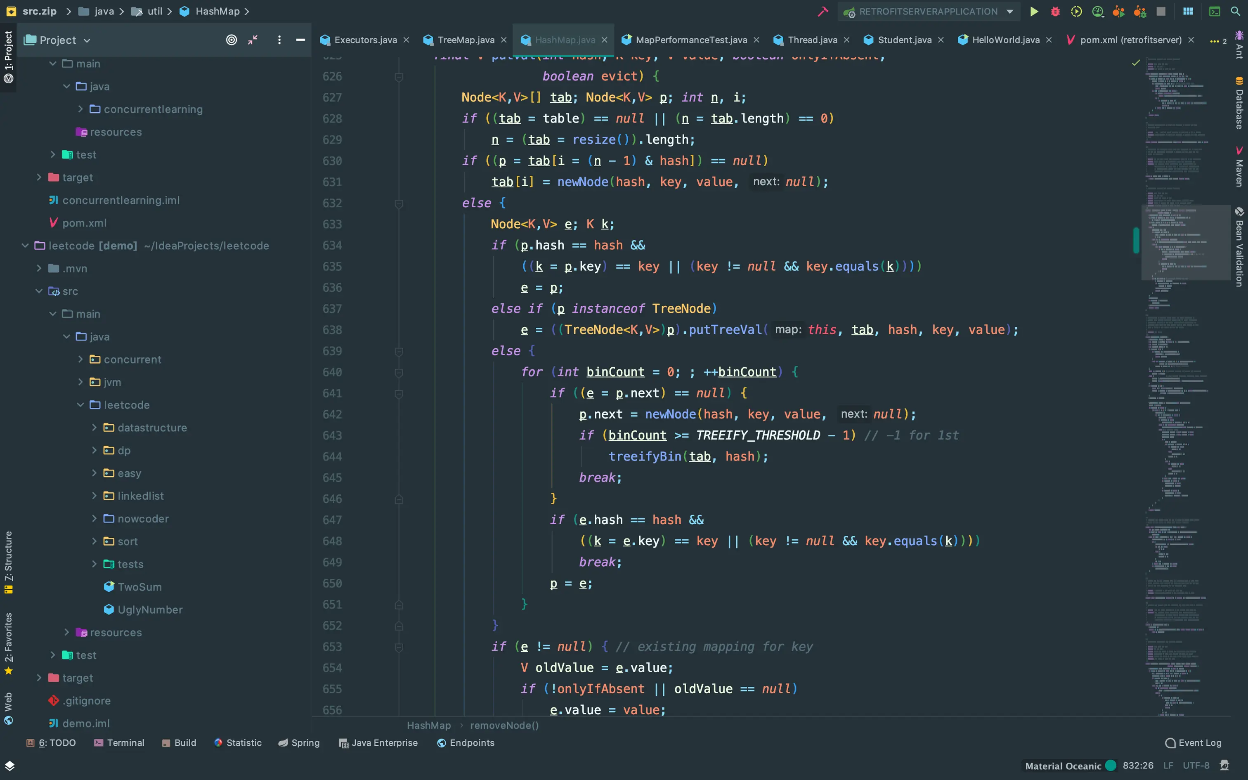Open the Project Structure icon in toolbar
This screenshot has width=1248, height=780.
[x=1188, y=12]
